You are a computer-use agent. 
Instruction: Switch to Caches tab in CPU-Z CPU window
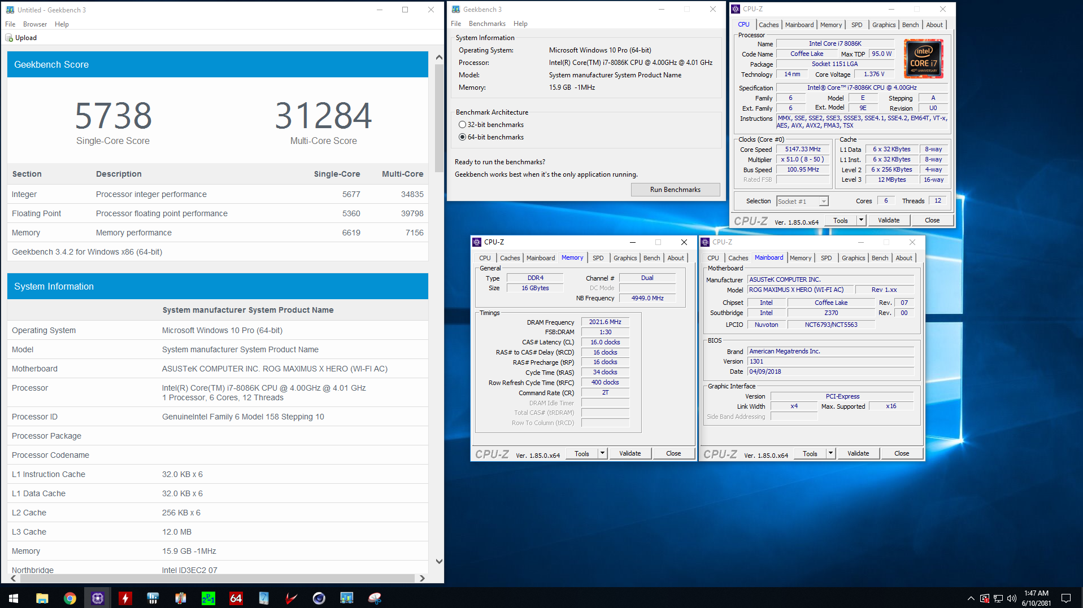pos(768,25)
